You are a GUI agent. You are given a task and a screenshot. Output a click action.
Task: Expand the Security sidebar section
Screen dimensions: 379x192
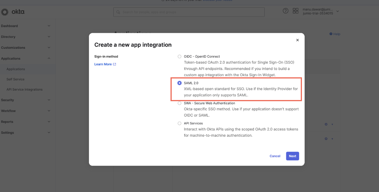point(49,100)
